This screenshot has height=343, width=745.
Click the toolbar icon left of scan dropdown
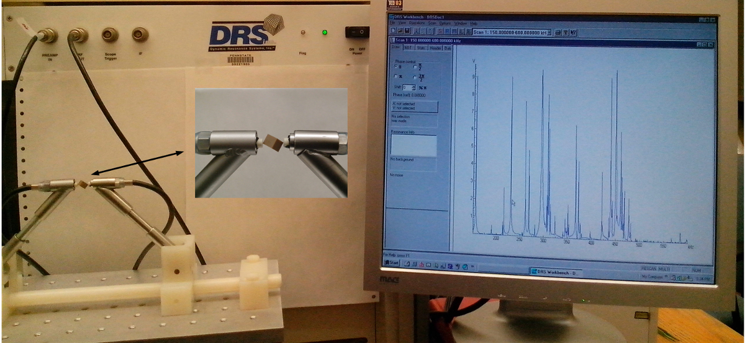468,32
